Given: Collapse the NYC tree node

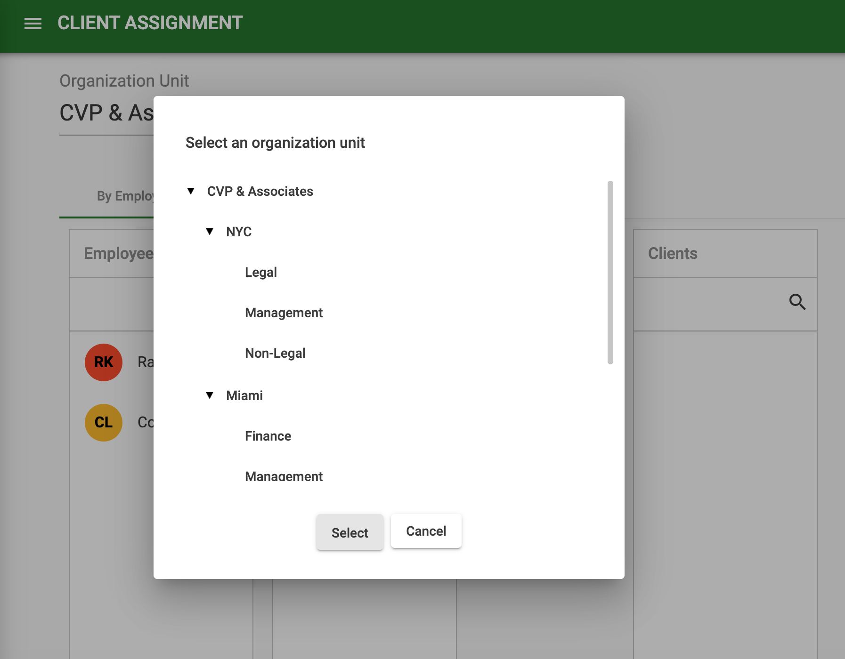Looking at the screenshot, I should [210, 232].
